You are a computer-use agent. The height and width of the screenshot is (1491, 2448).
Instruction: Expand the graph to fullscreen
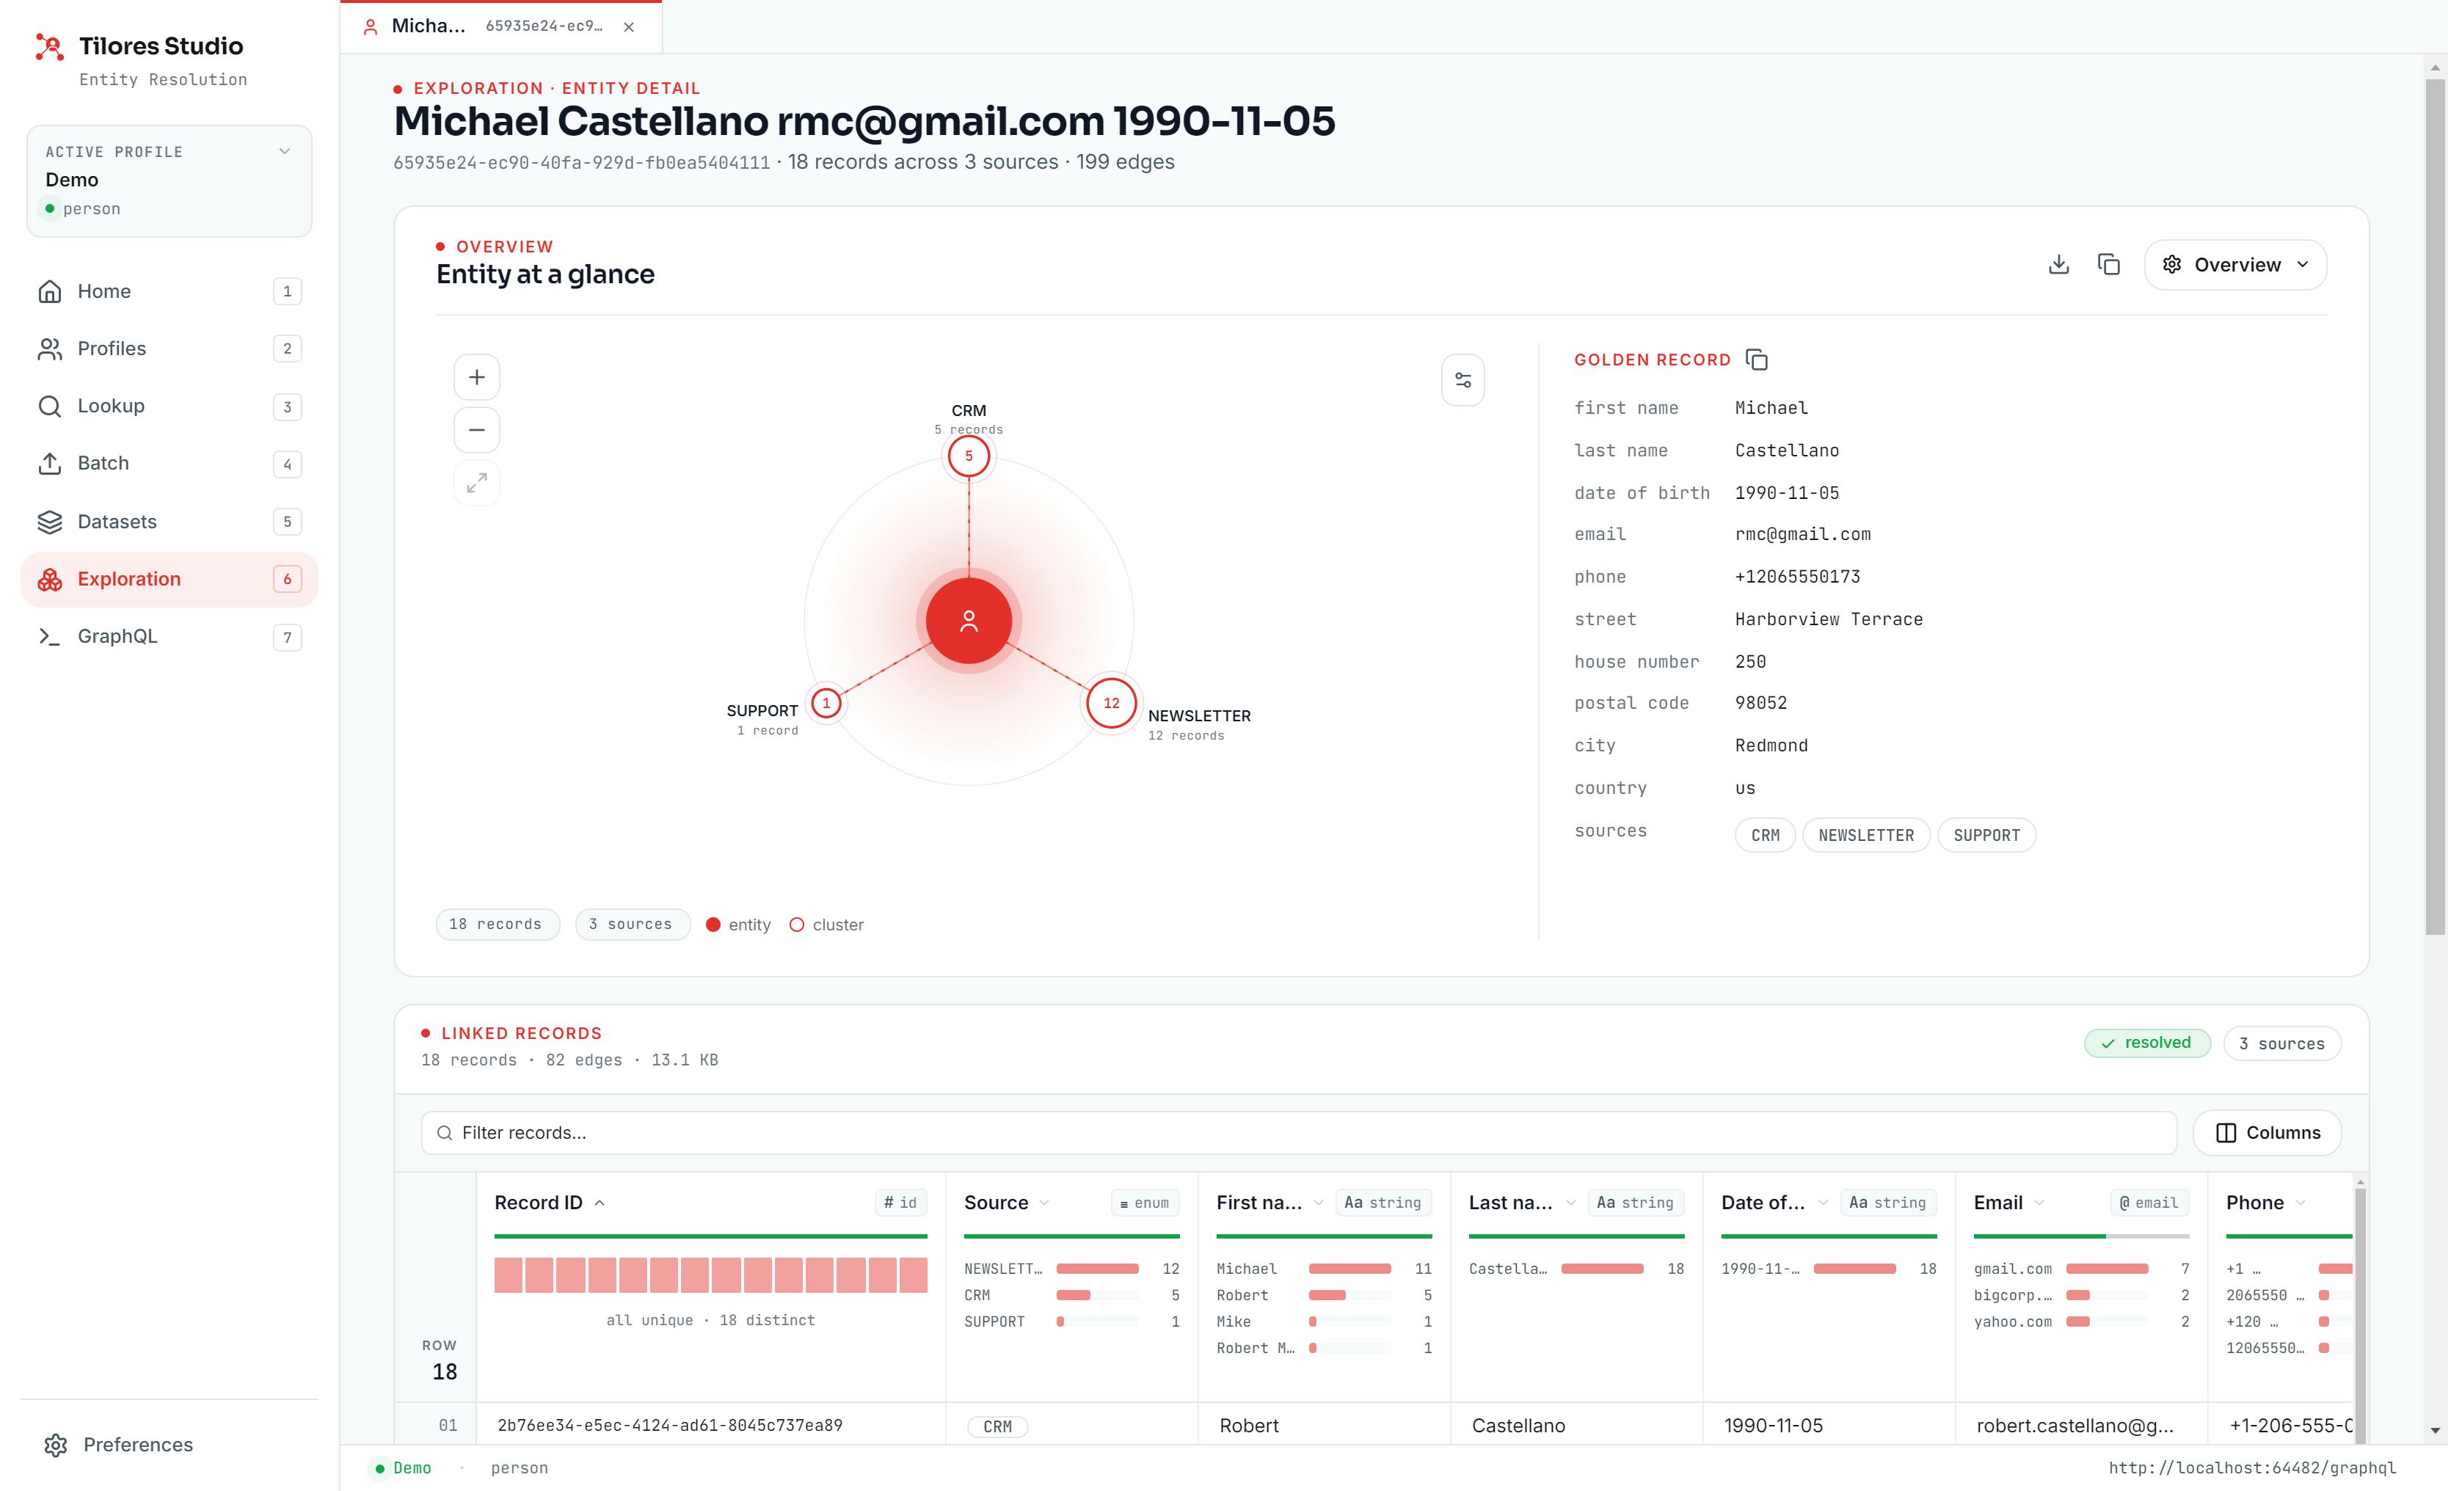pyautogui.click(x=477, y=483)
